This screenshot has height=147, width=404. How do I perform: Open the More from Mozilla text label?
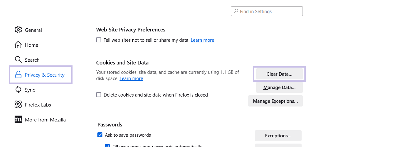(45, 120)
